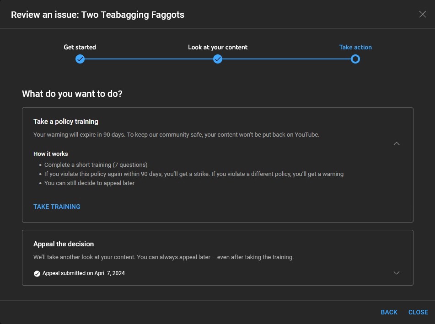Collapse the Take a policy training section
This screenshot has width=435, height=324.
click(397, 143)
